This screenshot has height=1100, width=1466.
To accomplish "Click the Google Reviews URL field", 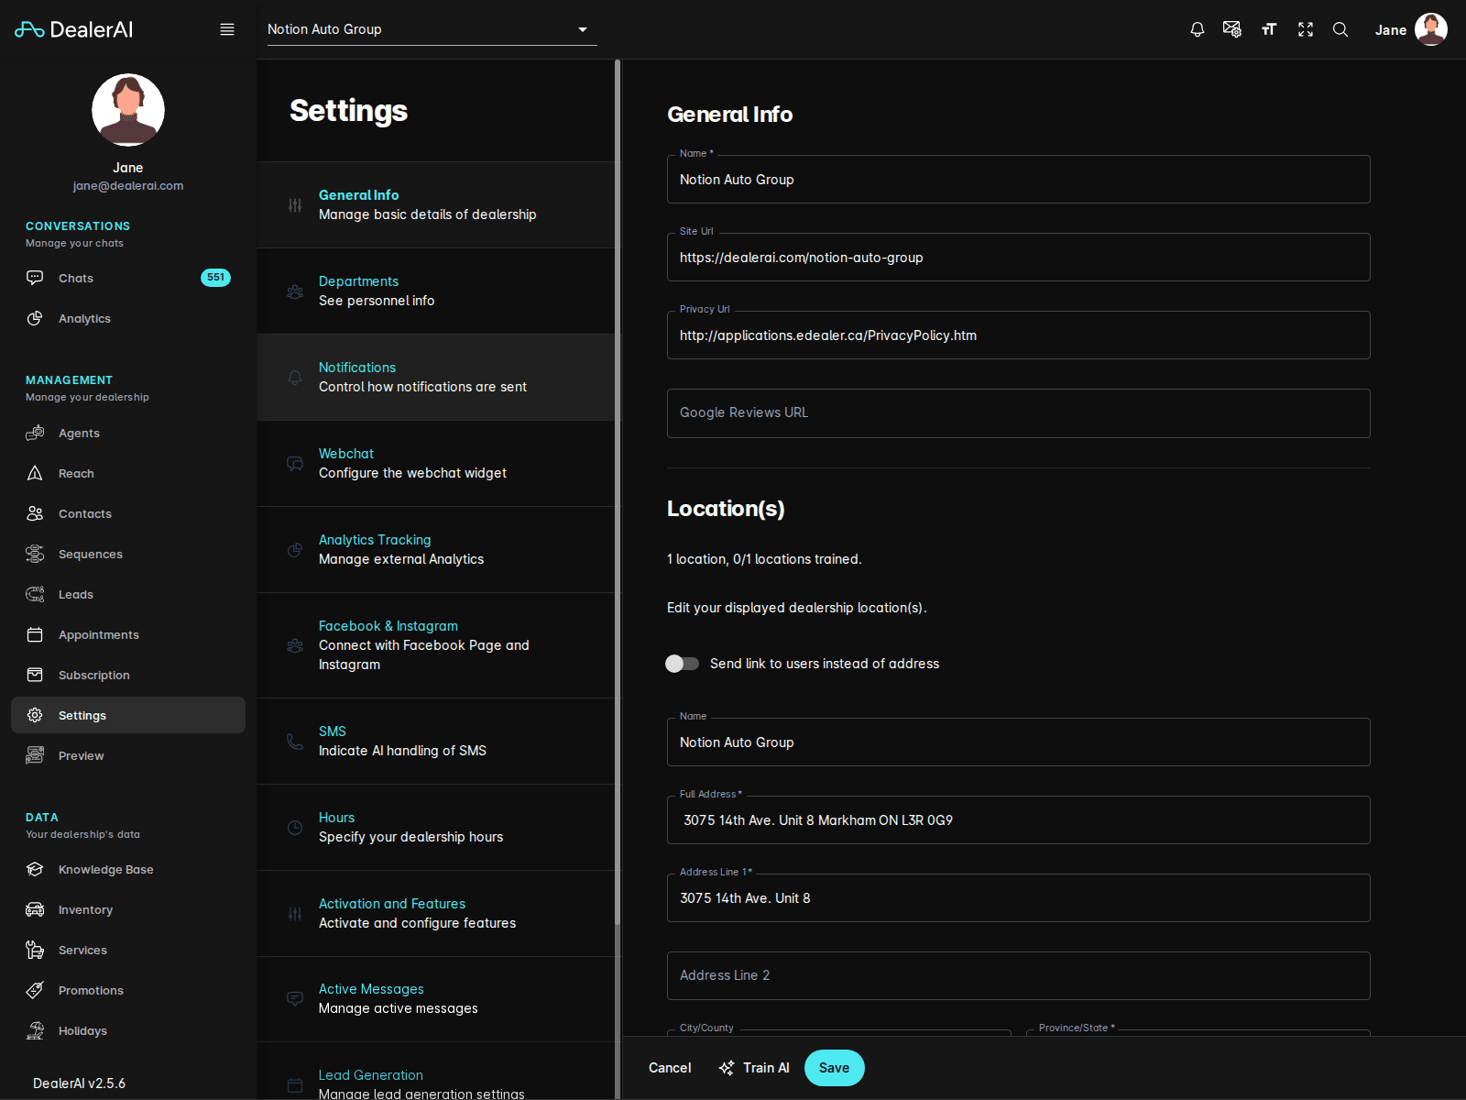I will point(1018,412).
